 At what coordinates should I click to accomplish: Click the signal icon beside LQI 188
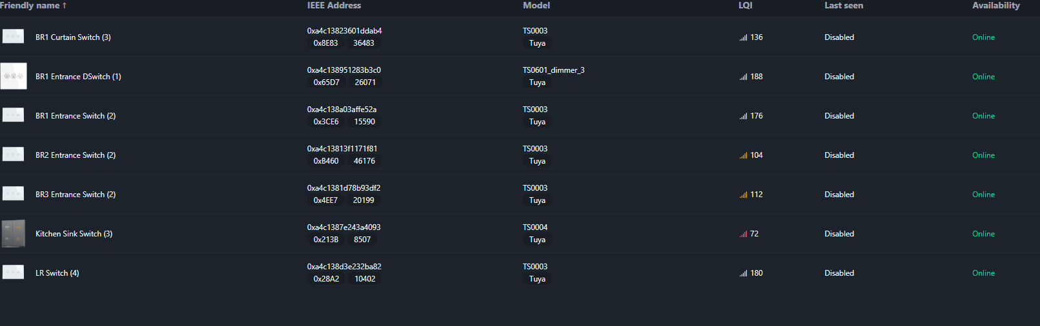pyautogui.click(x=743, y=77)
